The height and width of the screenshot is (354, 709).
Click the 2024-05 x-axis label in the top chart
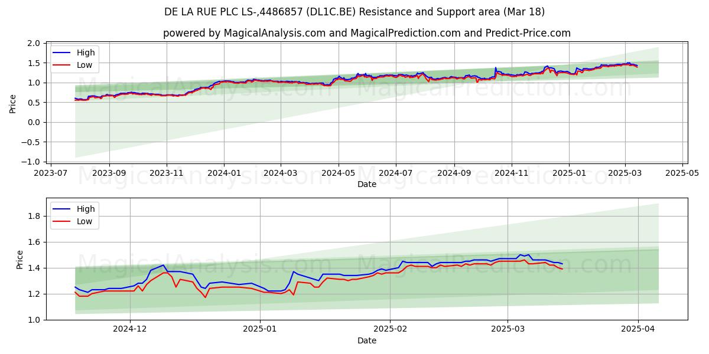coord(338,173)
